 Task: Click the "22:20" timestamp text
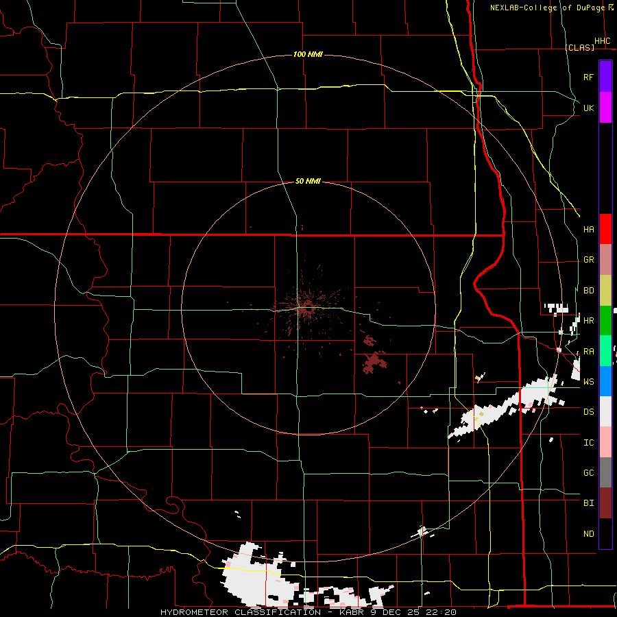(x=441, y=612)
